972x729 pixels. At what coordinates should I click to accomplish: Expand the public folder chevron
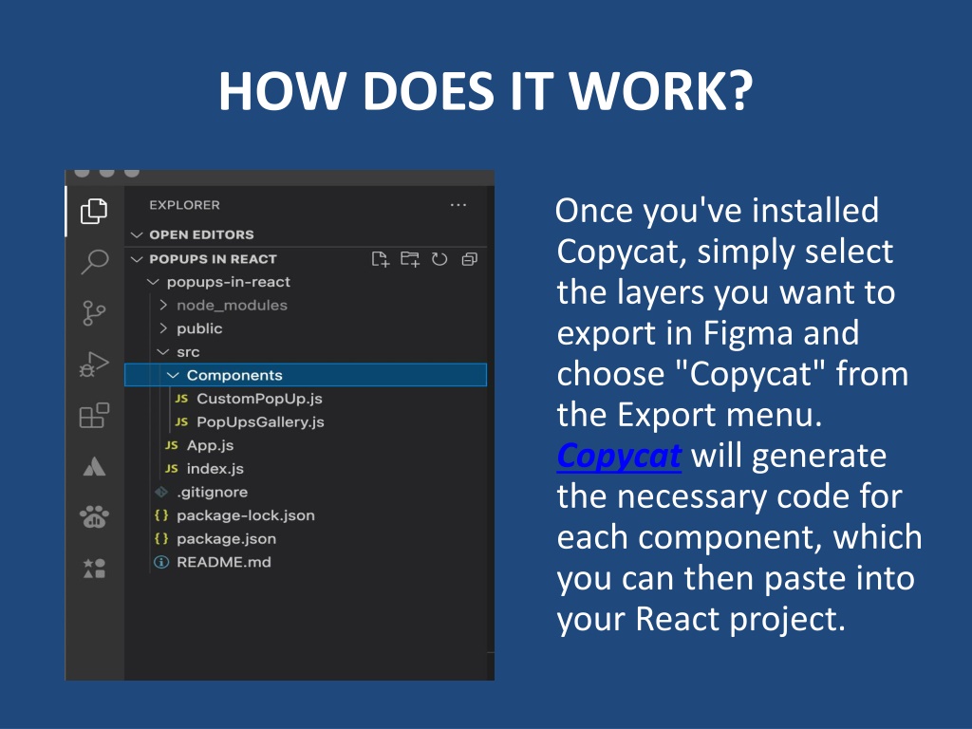point(163,328)
